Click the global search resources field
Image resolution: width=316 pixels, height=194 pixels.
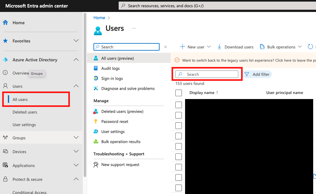(x=217, y=6)
